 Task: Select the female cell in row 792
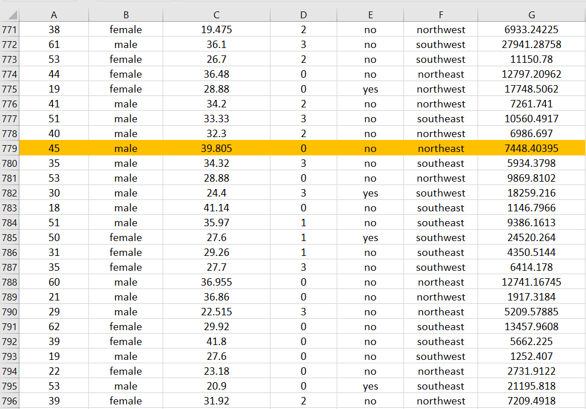point(126,341)
